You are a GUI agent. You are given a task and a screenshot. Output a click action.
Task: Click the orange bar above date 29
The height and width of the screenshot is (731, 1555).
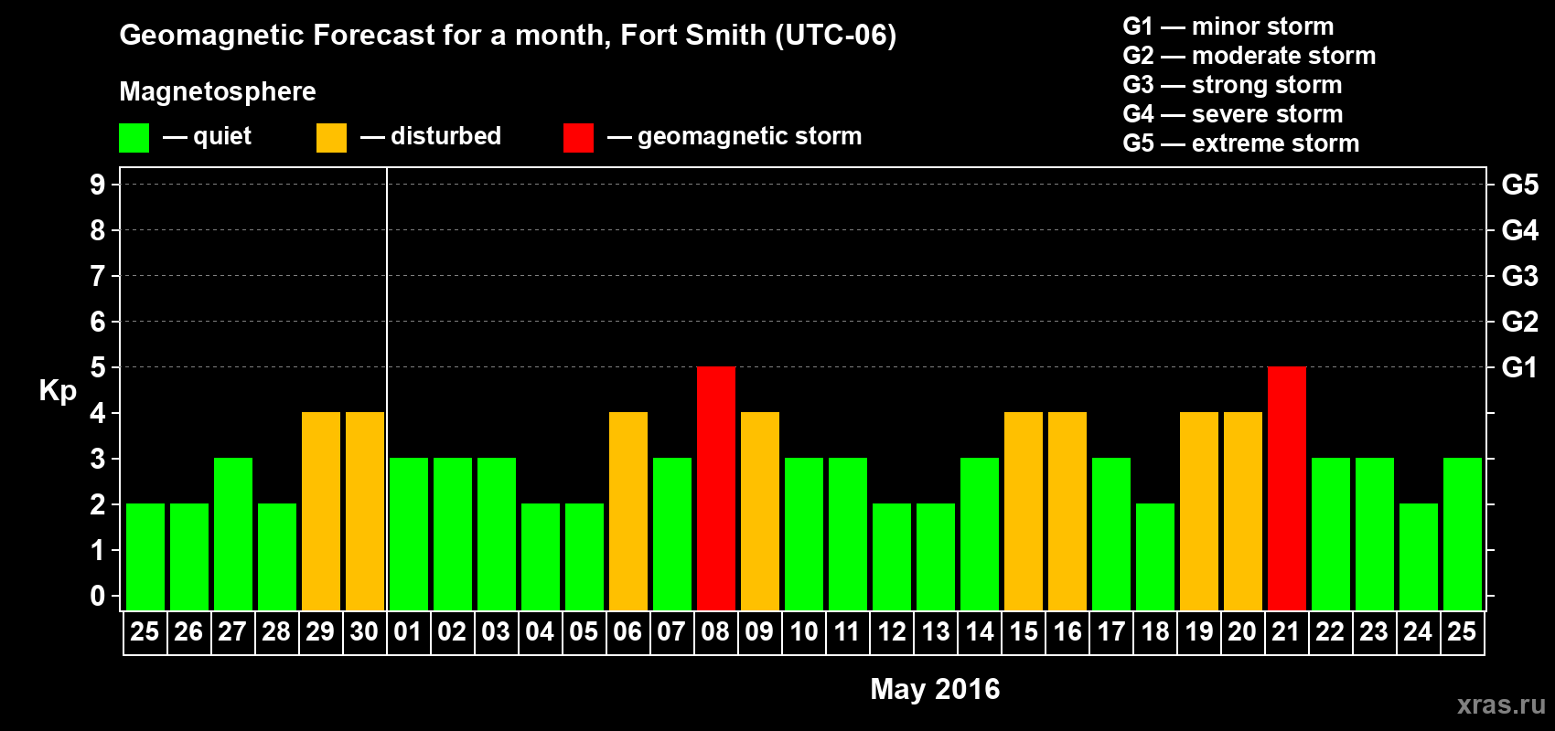click(321, 512)
